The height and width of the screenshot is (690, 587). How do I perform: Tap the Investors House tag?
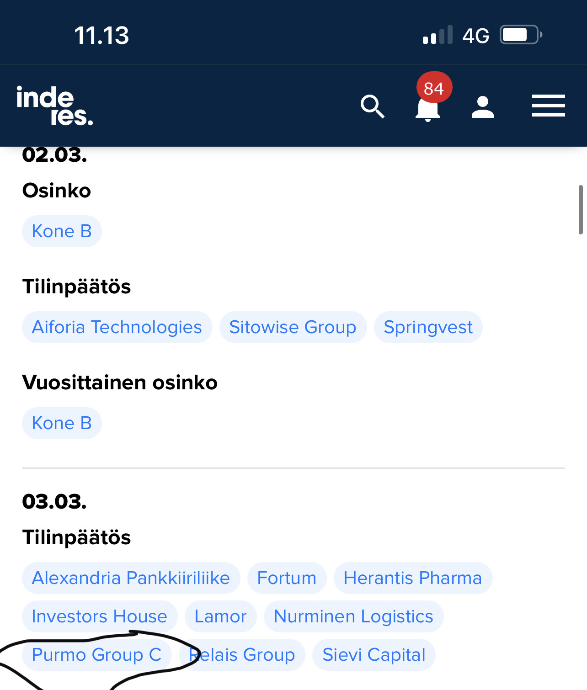point(99,616)
